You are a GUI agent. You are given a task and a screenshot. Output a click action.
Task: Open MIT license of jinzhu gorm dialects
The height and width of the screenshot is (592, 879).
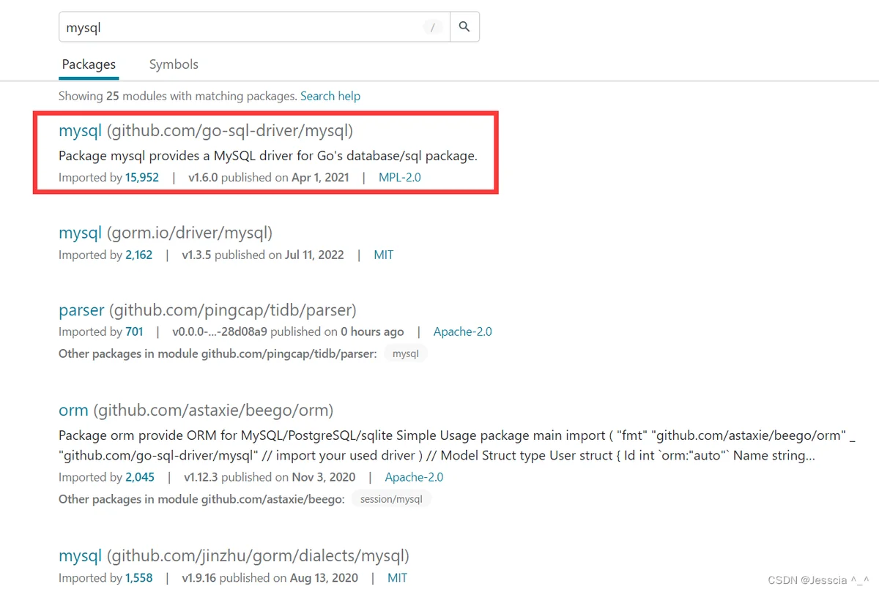tap(398, 578)
